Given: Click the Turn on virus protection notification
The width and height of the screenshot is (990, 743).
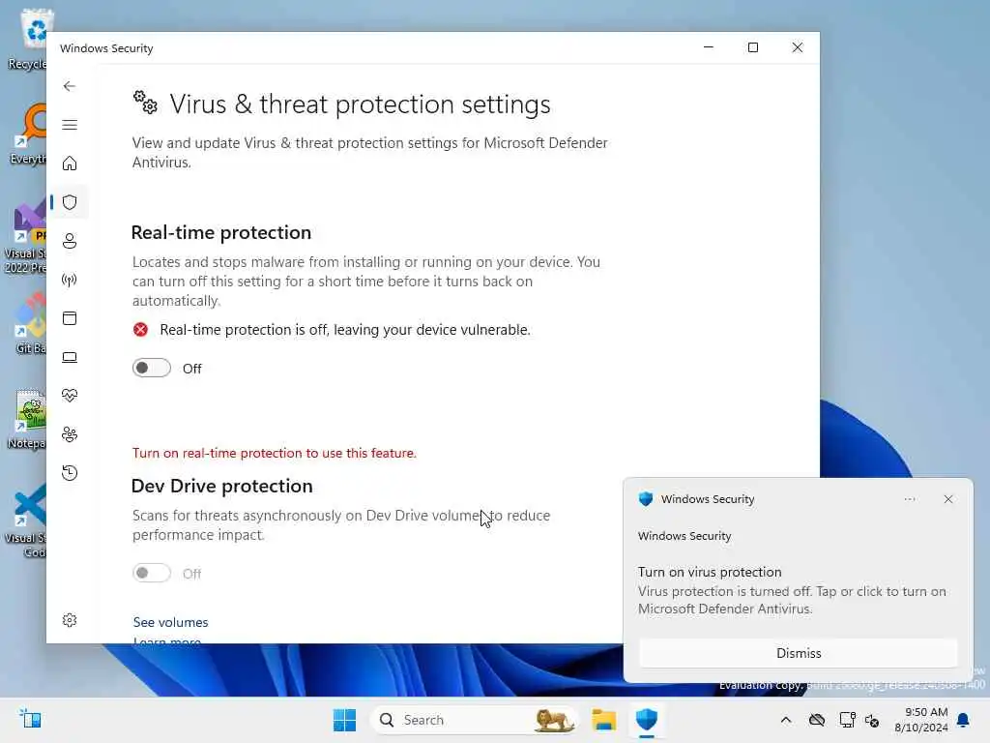Looking at the screenshot, I should pyautogui.click(x=792, y=590).
